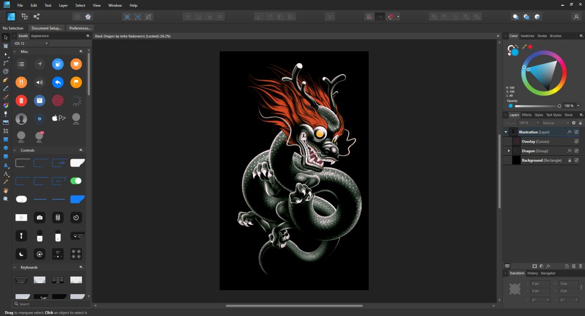Viewport: 585px width, 316px height.
Task: Switch to the History tab
Action: tap(532, 273)
